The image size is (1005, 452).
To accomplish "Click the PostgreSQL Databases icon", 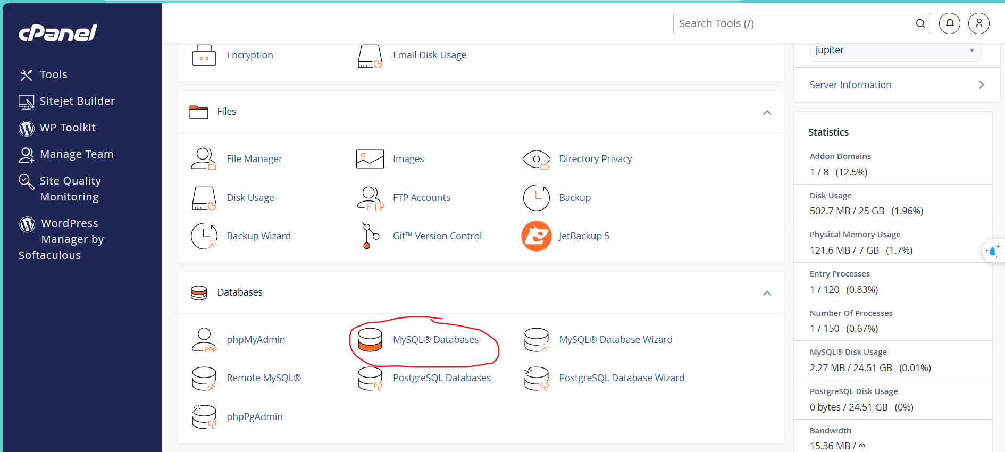I will pyautogui.click(x=370, y=379).
